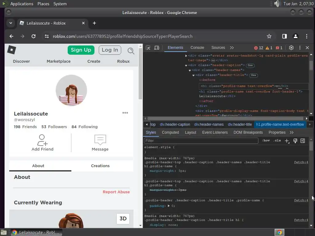Open the Places menu
The image size is (315, 236).
click(43, 4)
